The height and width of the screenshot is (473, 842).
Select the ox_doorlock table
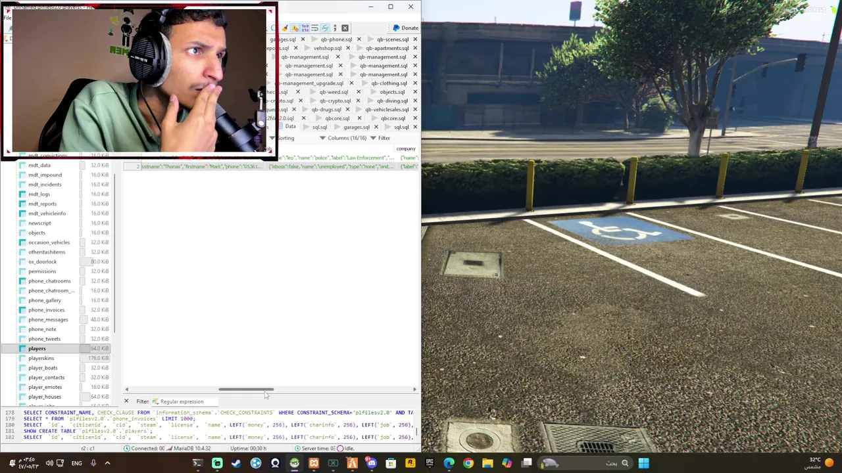click(x=42, y=261)
